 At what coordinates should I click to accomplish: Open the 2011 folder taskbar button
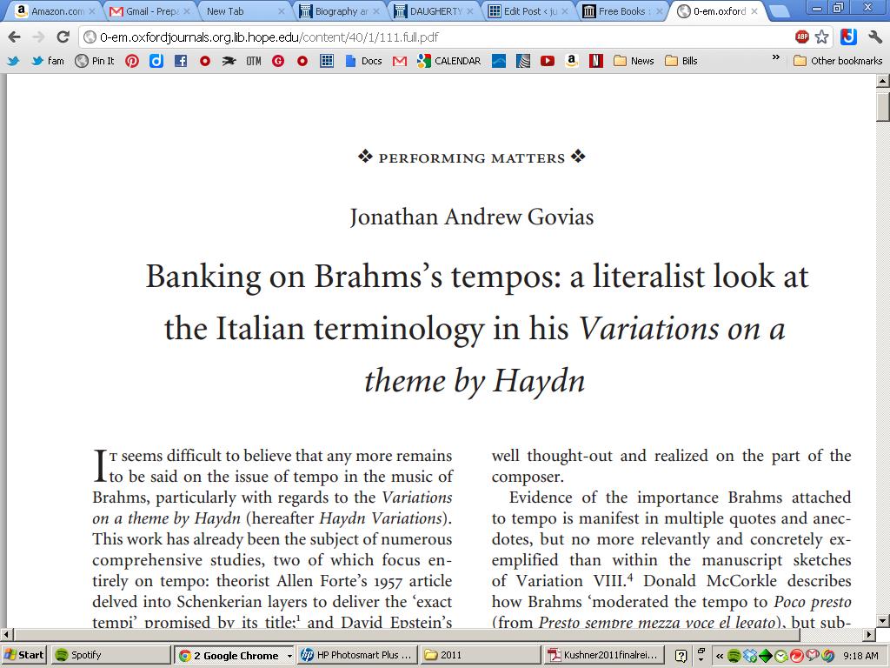point(481,655)
